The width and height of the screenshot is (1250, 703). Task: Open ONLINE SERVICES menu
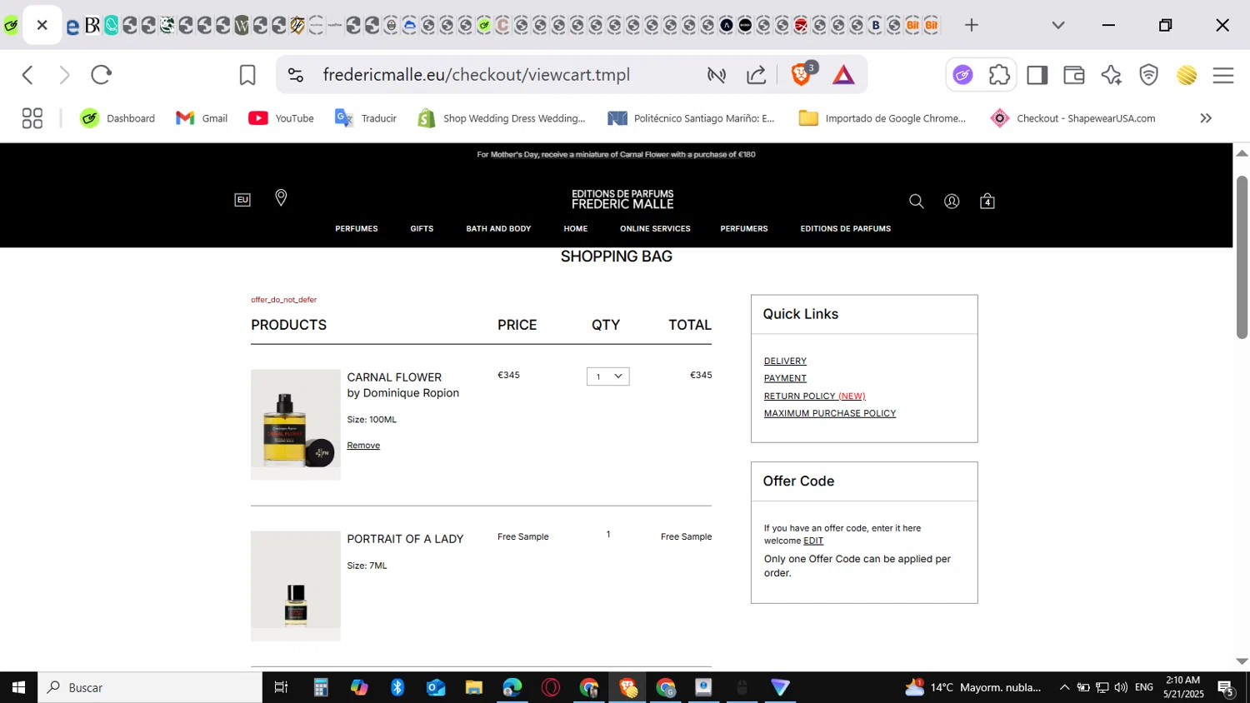(x=655, y=228)
